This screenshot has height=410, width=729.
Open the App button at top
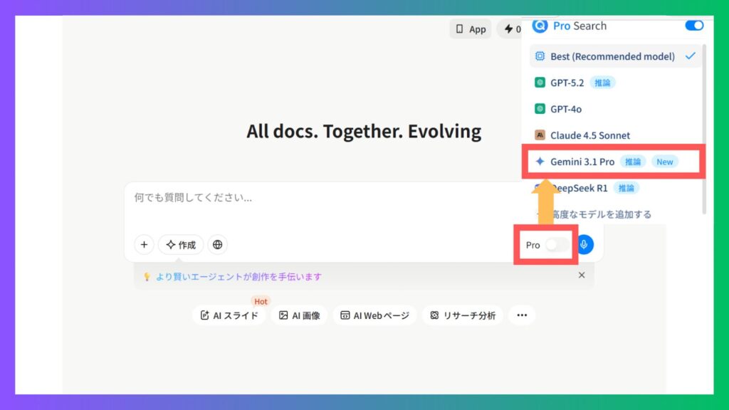point(471,29)
